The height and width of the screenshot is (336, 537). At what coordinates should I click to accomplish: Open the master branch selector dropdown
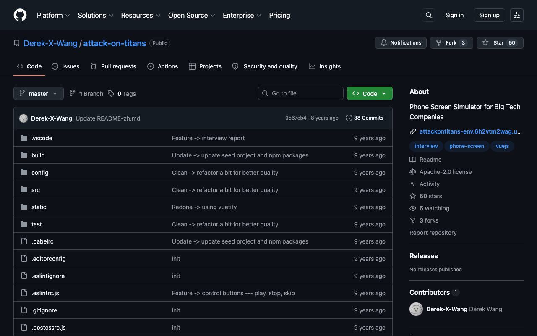point(39,93)
